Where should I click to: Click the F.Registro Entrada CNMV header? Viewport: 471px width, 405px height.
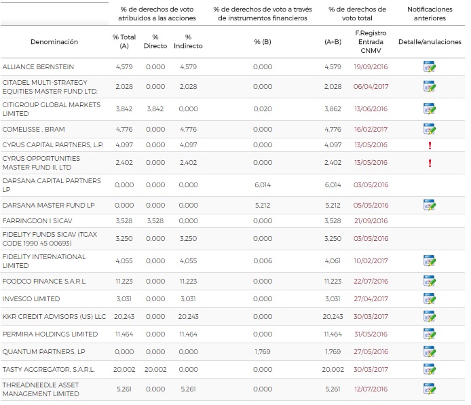370,41
